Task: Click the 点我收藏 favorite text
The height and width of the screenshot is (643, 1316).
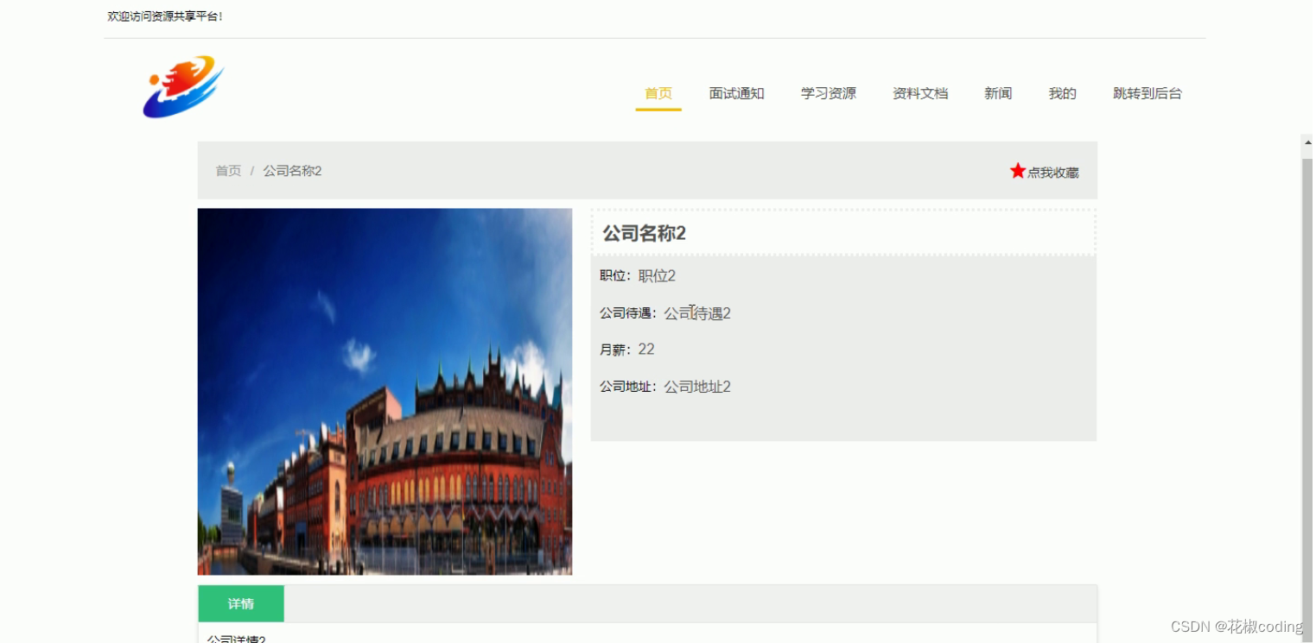Action: point(1052,172)
